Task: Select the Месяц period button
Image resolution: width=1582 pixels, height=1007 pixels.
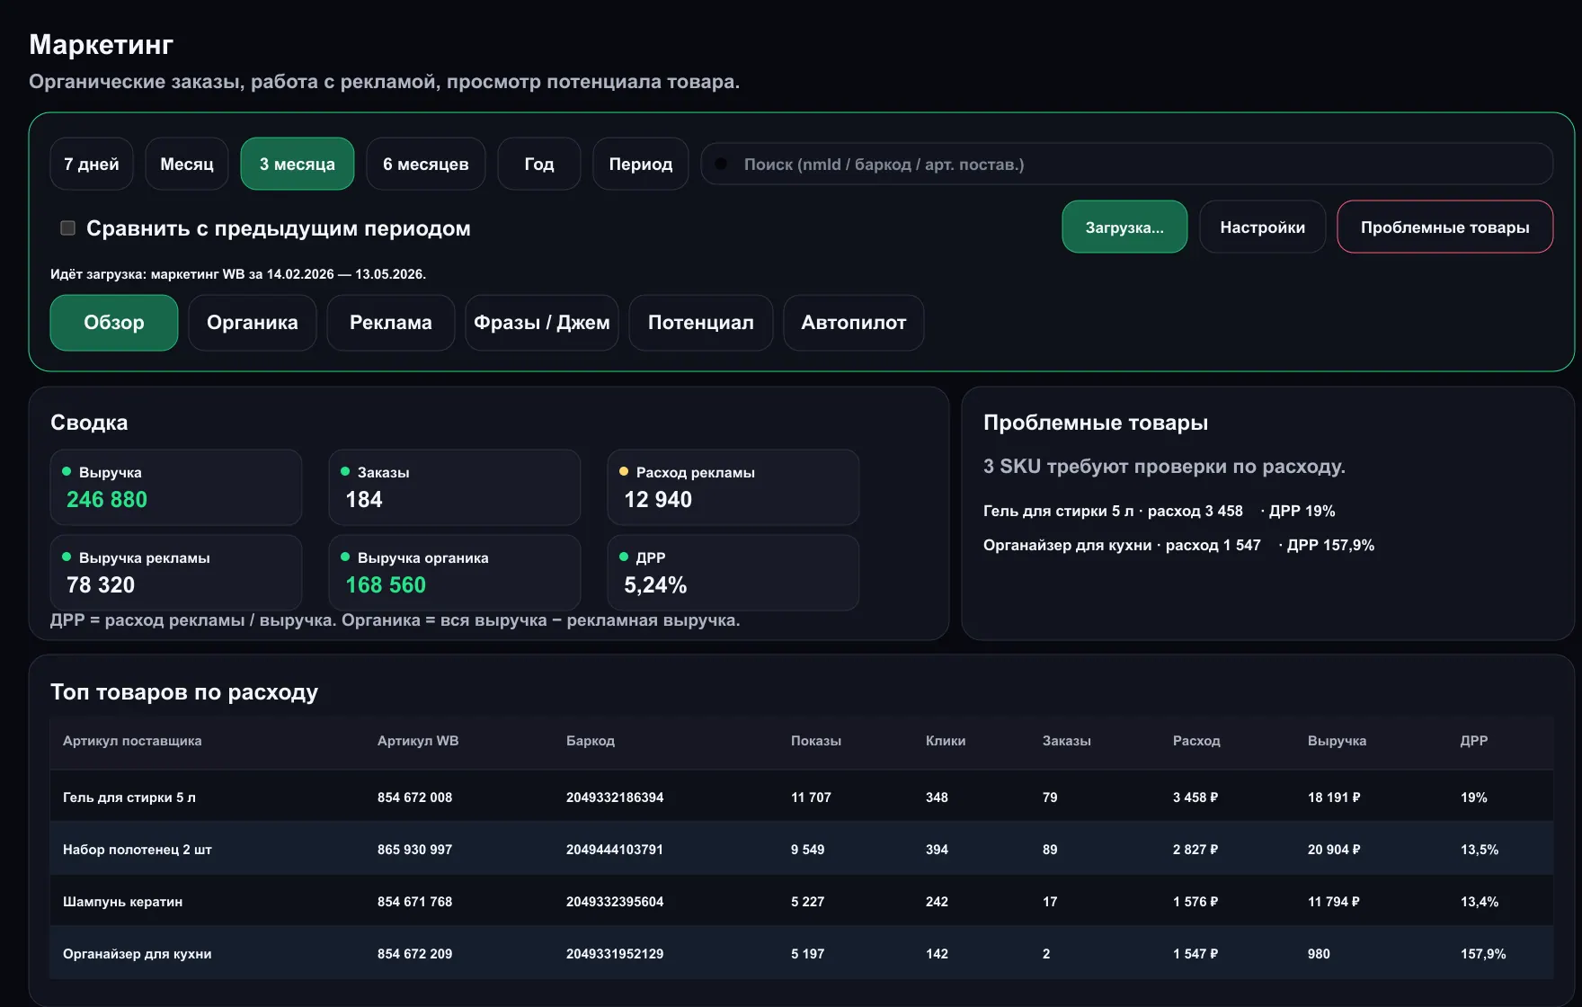Action: (187, 164)
